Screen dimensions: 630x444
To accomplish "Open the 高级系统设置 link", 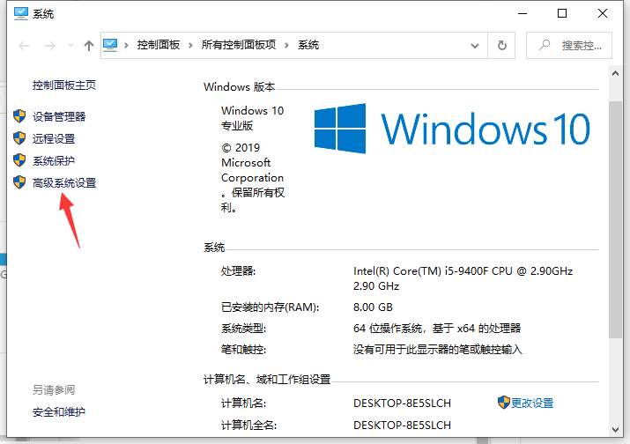I will [63, 183].
